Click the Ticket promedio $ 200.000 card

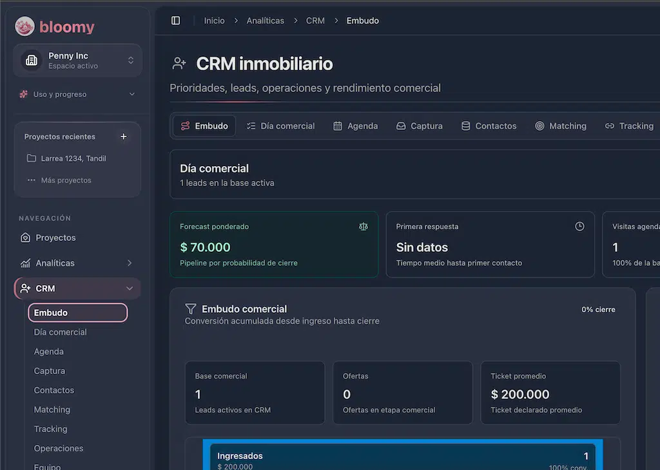tap(550, 393)
